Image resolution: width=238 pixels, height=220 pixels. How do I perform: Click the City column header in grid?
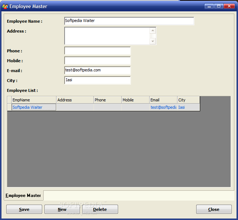point(188,100)
